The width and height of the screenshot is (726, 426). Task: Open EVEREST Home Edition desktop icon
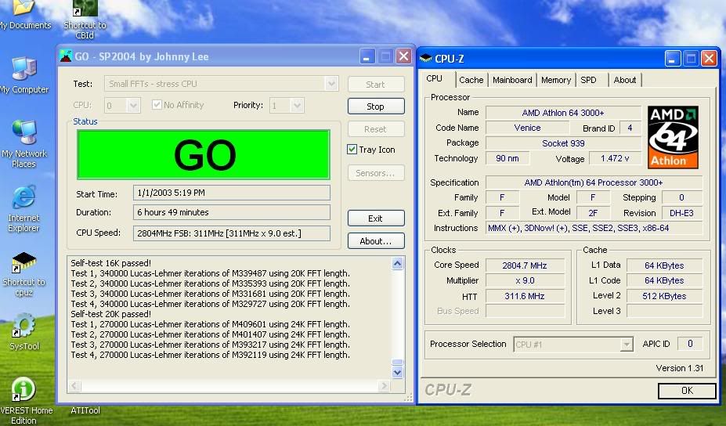coord(24,400)
